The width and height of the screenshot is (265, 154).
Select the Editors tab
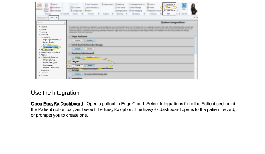(52, 18)
